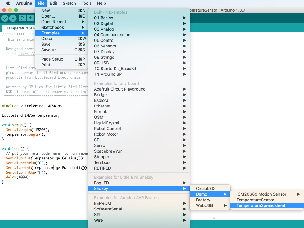The width and height of the screenshot is (304, 228).
Task: Expand the Open Recent submenu
Action: coord(61,22)
